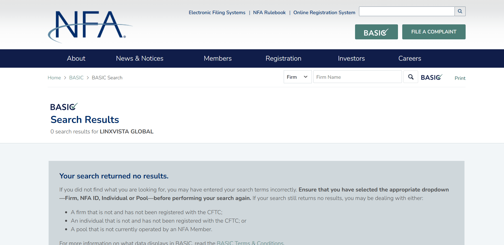Open the Firm search type dropdown
504x245 pixels.
pyautogui.click(x=298, y=77)
